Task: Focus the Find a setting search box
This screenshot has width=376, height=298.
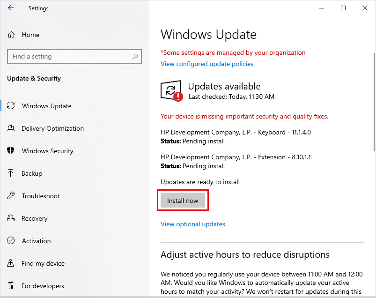Action: [74, 57]
